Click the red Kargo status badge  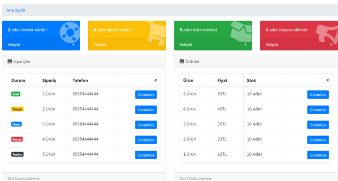tap(17, 139)
